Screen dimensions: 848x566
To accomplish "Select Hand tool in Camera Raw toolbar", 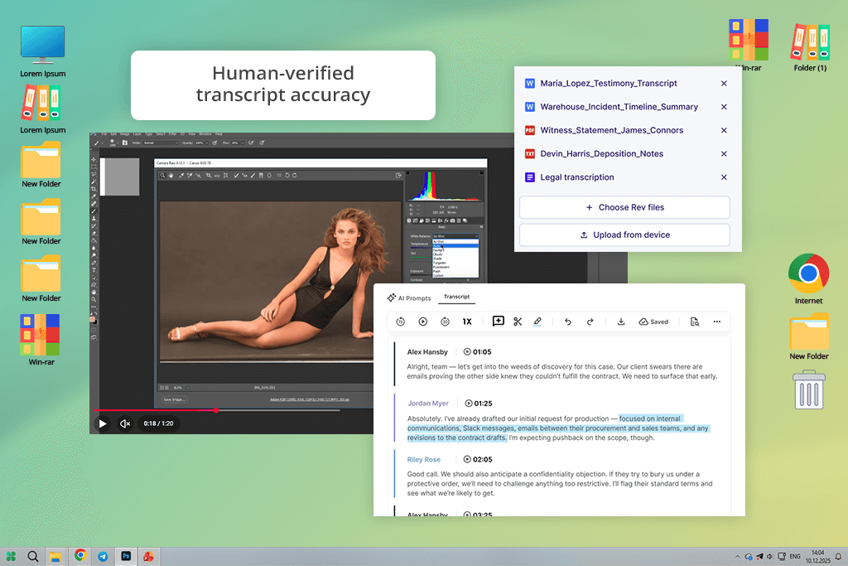I will tap(171, 176).
